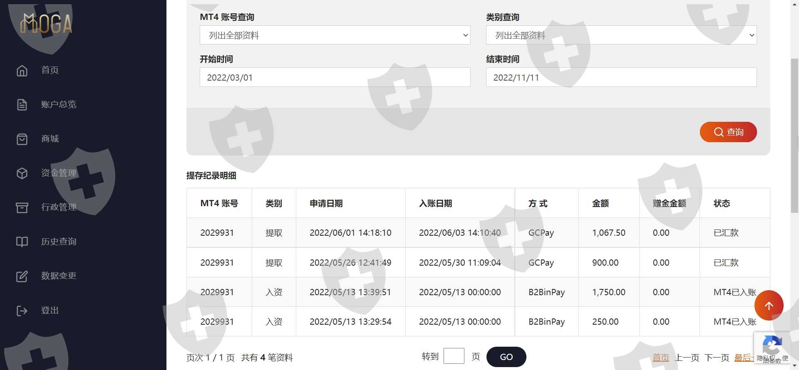Click the open book icon for 历史查询
Viewport: 799px width, 370px height.
pos(22,242)
